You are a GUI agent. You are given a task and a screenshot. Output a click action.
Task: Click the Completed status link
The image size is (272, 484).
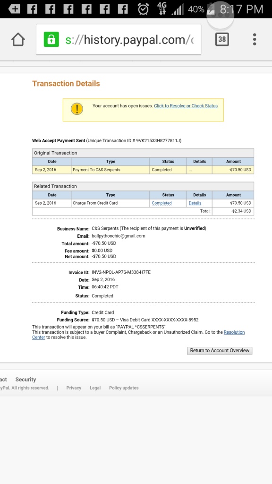161,203
